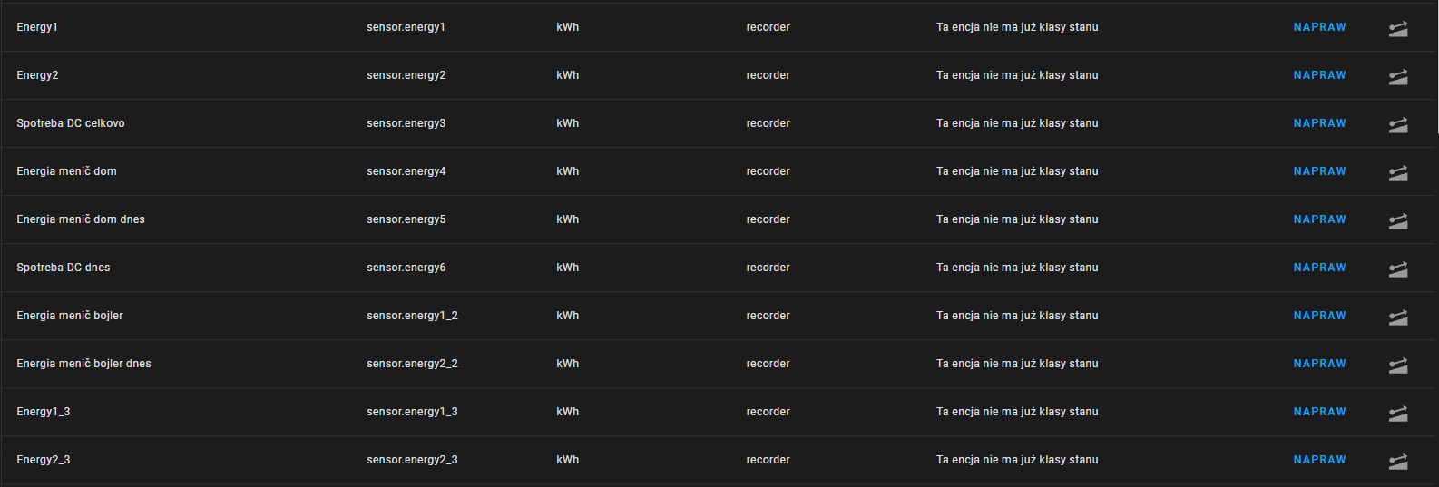Viewport: 1439px width, 487px height.
Task: Click adjust sum icon in Spotreba DC celkovo row
Action: pos(1398,125)
